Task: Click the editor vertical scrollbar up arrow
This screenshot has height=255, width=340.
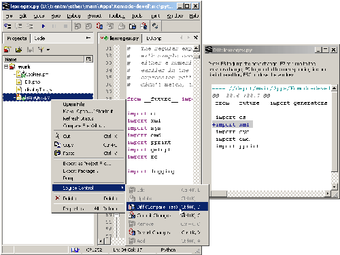Action: click(x=197, y=48)
